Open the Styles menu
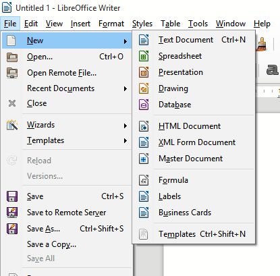 coord(142,24)
